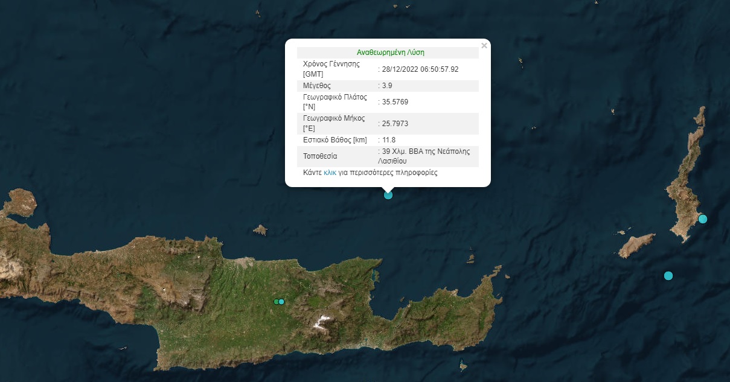Select the earthquake marker beneath the popup
This screenshot has height=382, width=730.
tap(388, 194)
